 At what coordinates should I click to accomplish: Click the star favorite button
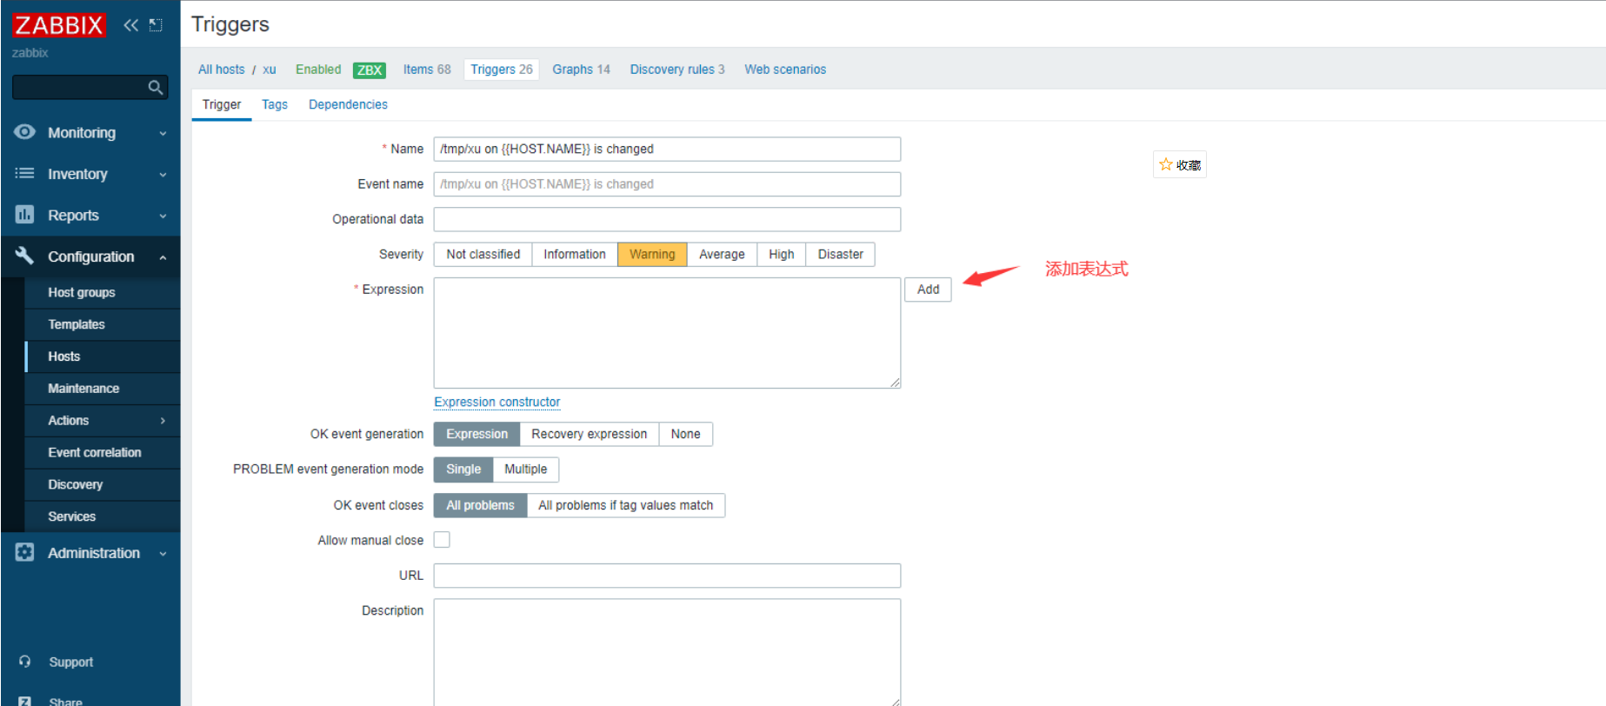tap(1180, 164)
